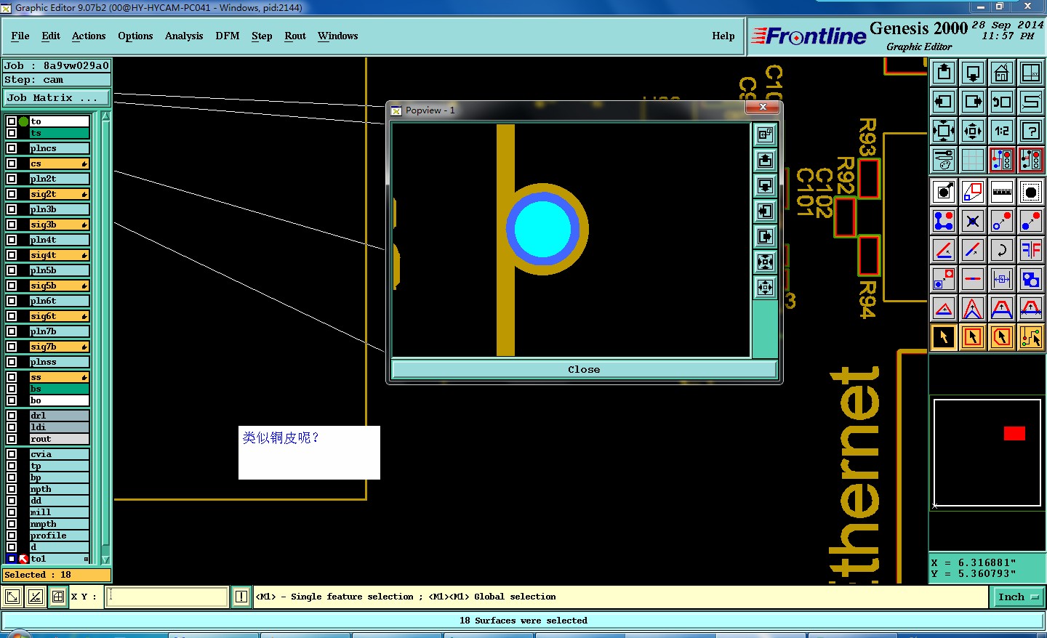Viewport: 1047px width, 638px height.
Task: Select the polygon selection tool
Action: pyautogui.click(x=1002, y=337)
